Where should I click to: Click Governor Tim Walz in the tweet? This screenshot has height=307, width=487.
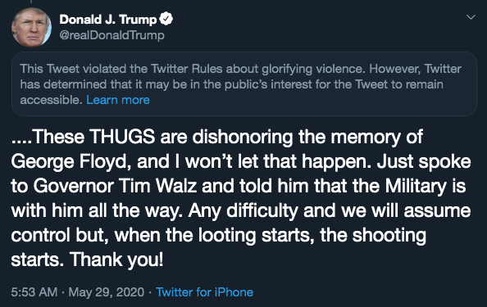(115, 186)
